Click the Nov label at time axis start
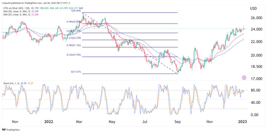 click(x=15, y=122)
